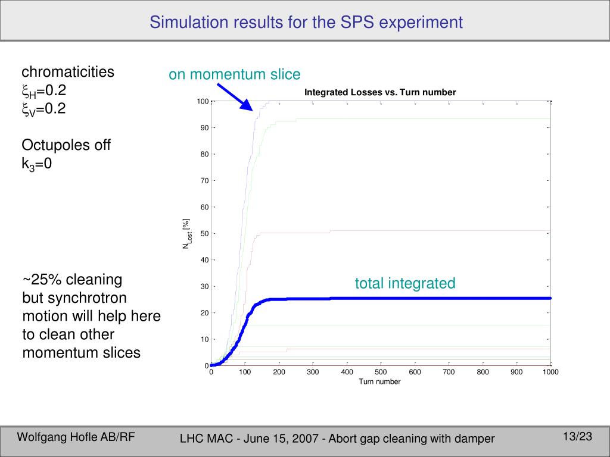Click the y-axis tick label '70'

(x=205, y=181)
